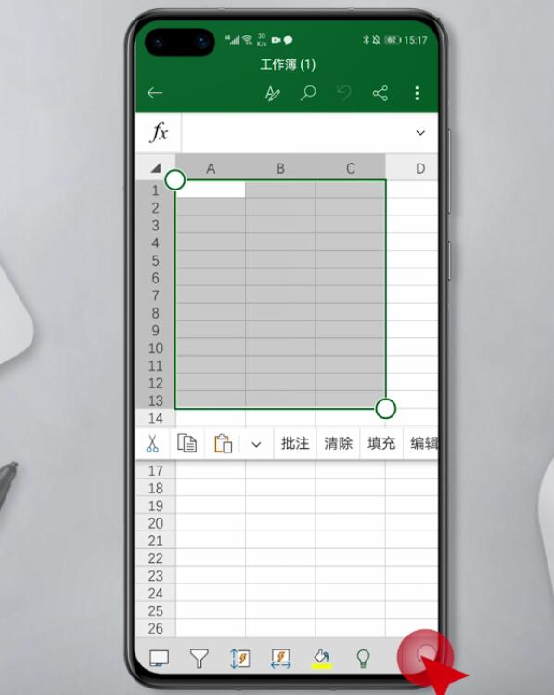Tap the workbook title 工作簿 (1)
The image size is (554, 695).
pyautogui.click(x=288, y=65)
